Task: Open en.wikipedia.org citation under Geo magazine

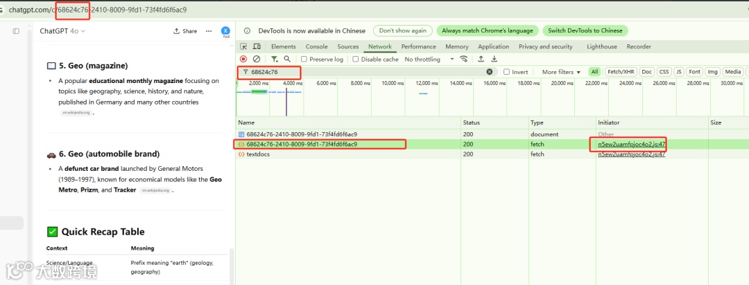Action: click(x=76, y=113)
